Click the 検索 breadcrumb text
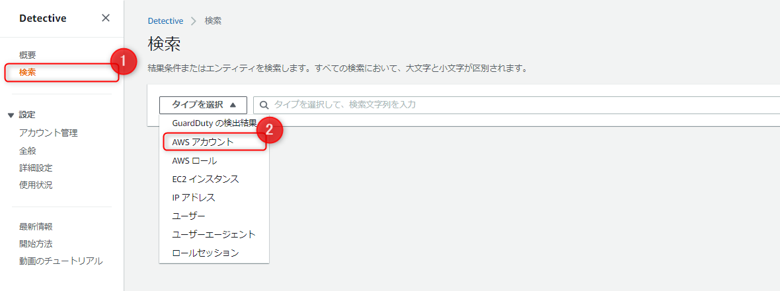 213,21
